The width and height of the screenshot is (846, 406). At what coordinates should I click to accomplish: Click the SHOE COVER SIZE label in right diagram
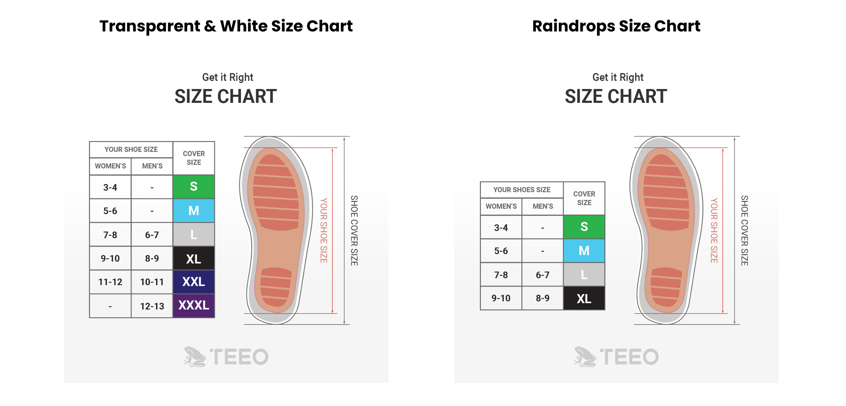pos(744,230)
